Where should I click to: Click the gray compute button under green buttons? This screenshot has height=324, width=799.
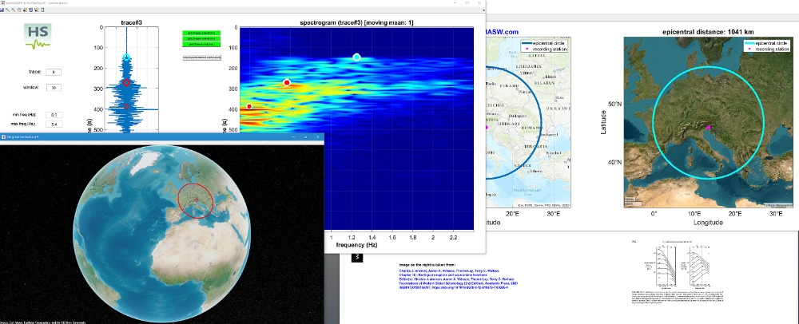(202, 57)
